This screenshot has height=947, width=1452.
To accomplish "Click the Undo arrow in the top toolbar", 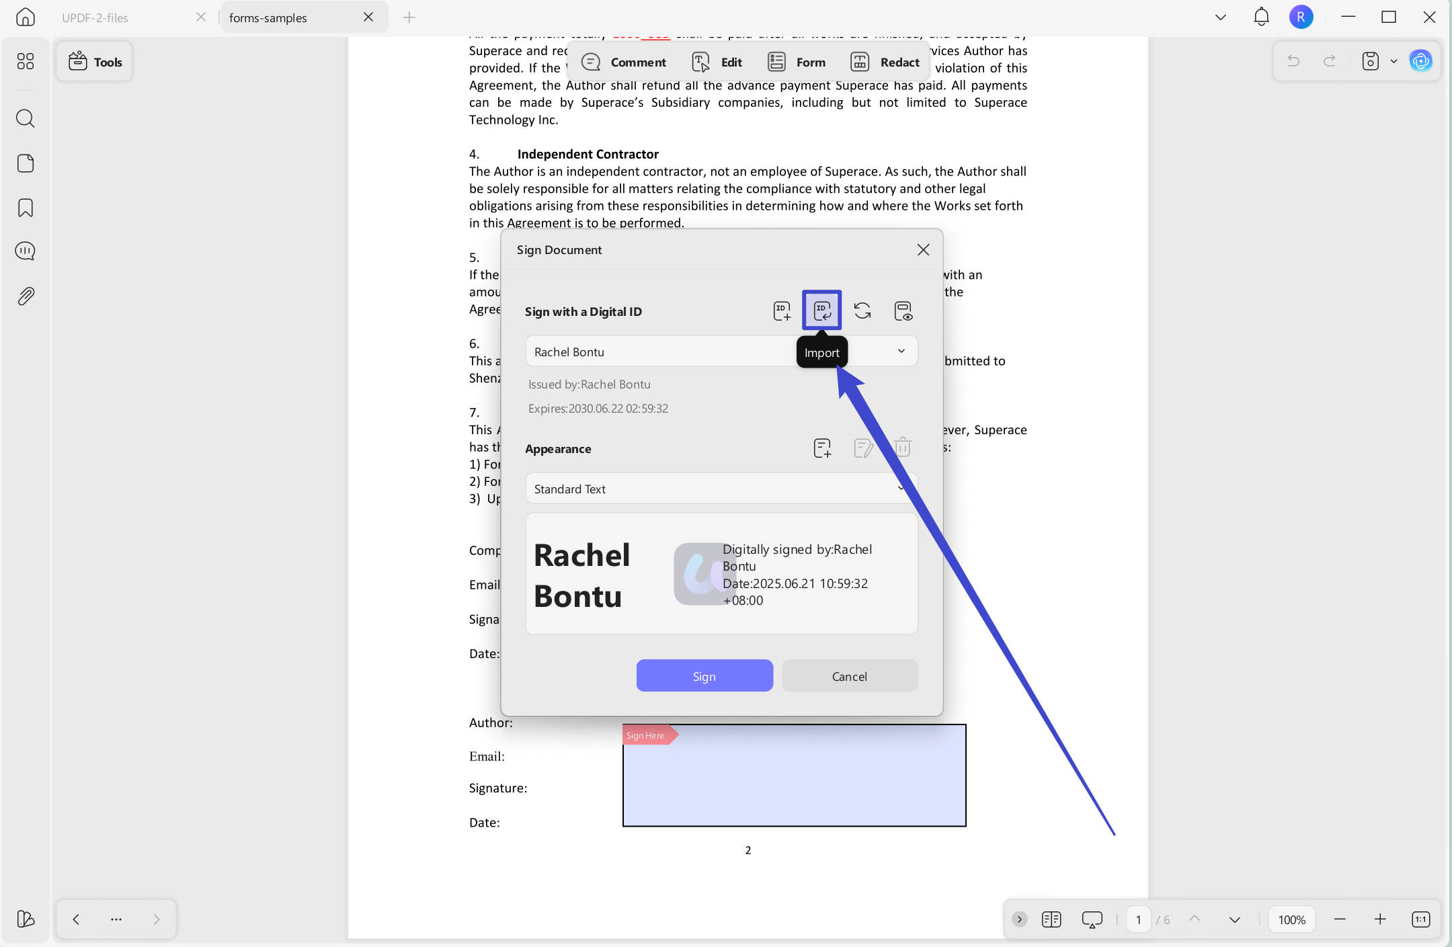I will 1293,62.
